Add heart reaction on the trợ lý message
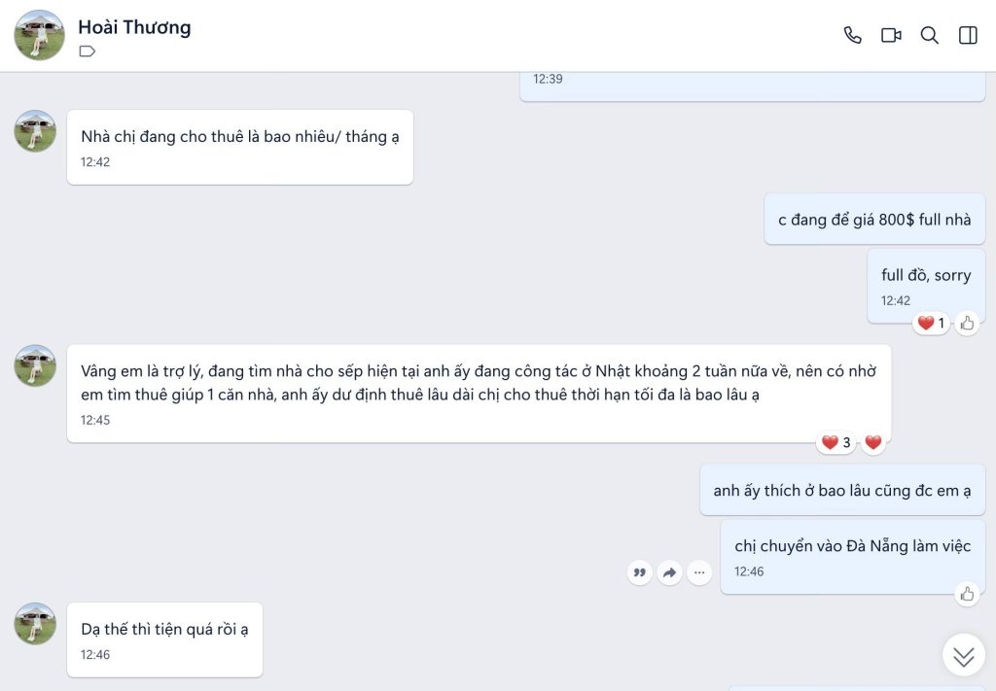 point(873,442)
